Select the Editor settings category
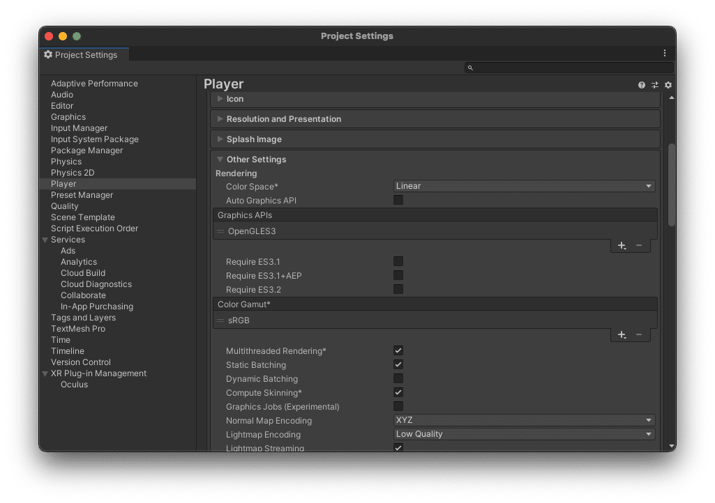The height and width of the screenshot is (503, 715). click(62, 106)
